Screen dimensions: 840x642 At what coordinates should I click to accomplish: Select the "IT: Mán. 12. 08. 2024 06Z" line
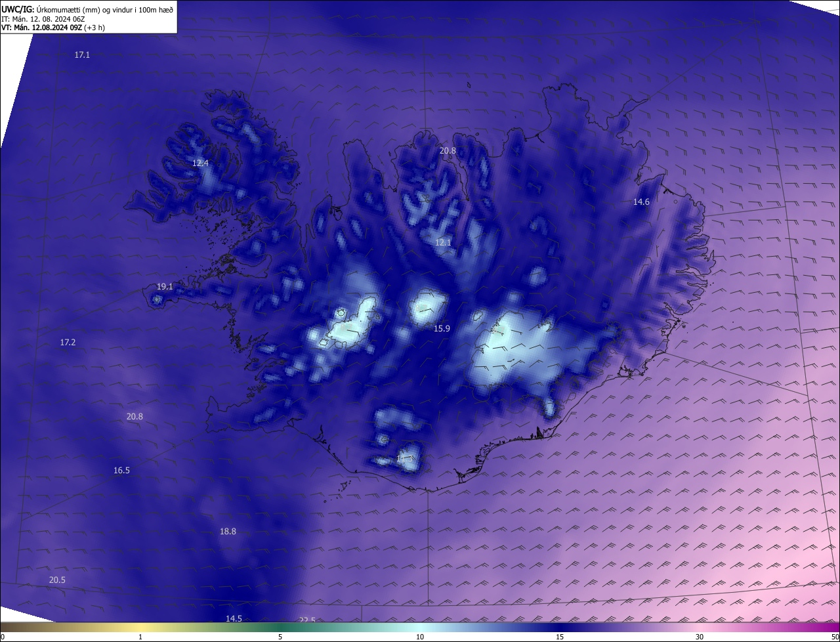point(43,18)
